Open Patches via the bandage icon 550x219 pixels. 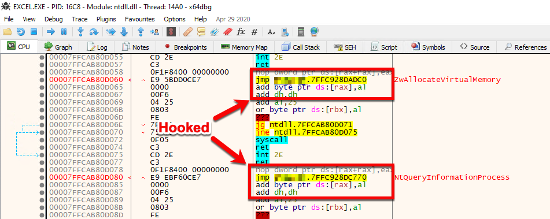188,32
